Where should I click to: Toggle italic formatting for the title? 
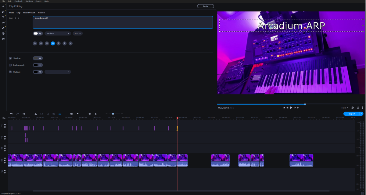click(65, 43)
